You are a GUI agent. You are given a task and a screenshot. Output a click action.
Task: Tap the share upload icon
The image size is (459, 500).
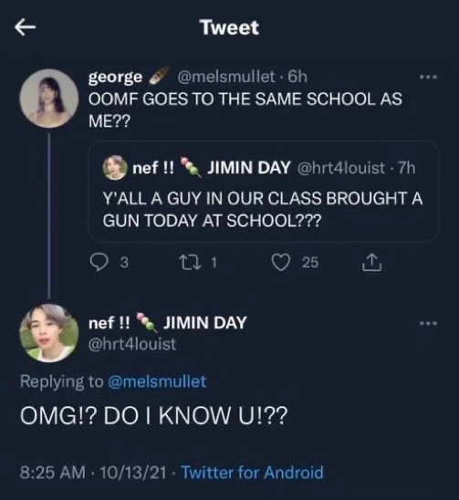(x=371, y=262)
